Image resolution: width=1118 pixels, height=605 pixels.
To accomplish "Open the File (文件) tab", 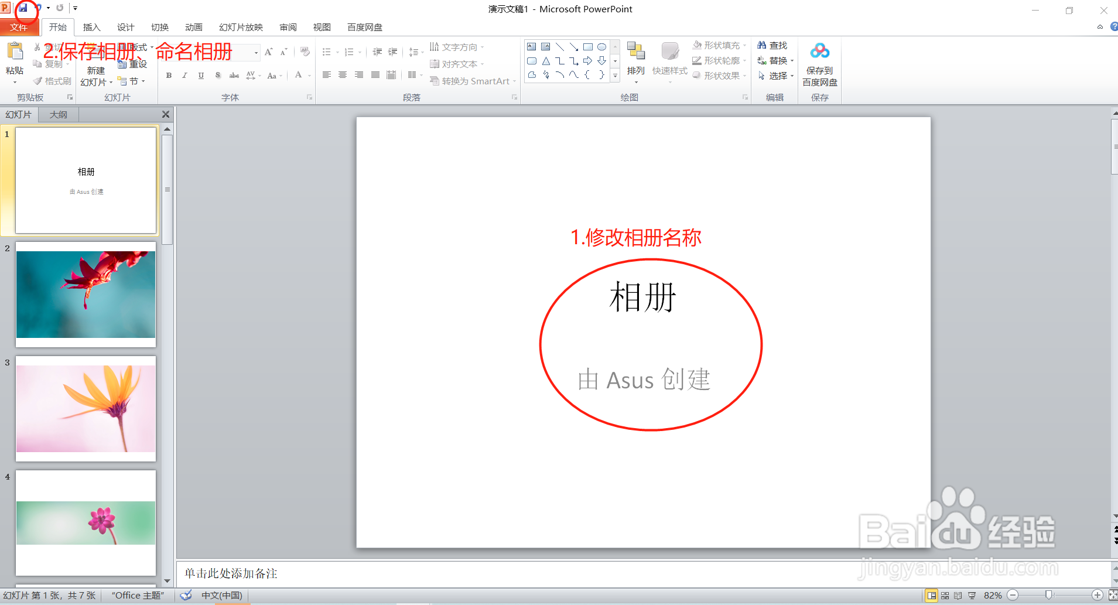I will tap(19, 28).
